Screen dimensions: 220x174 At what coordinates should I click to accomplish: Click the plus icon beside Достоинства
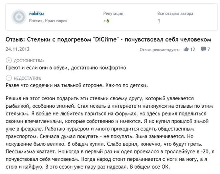click(9, 60)
